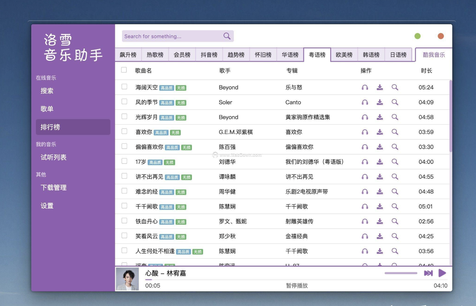Open search icon for 铁血丹心
The image size is (476, 306).
pos(395,221)
